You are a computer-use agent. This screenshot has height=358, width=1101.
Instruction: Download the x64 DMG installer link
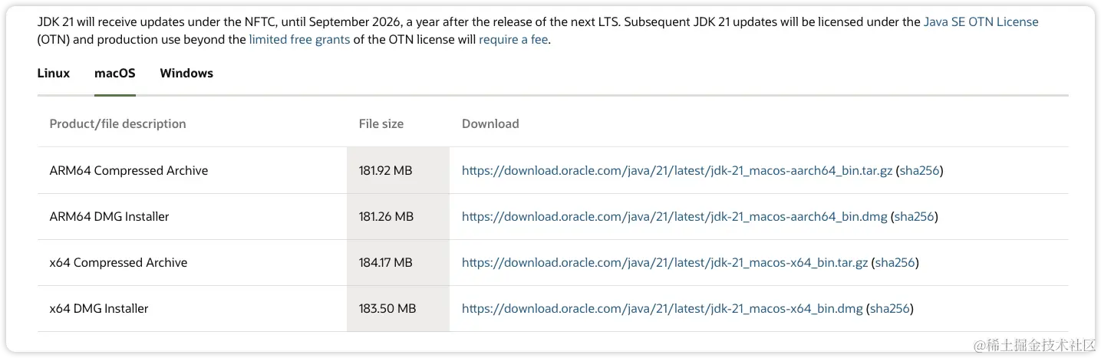[x=662, y=309]
